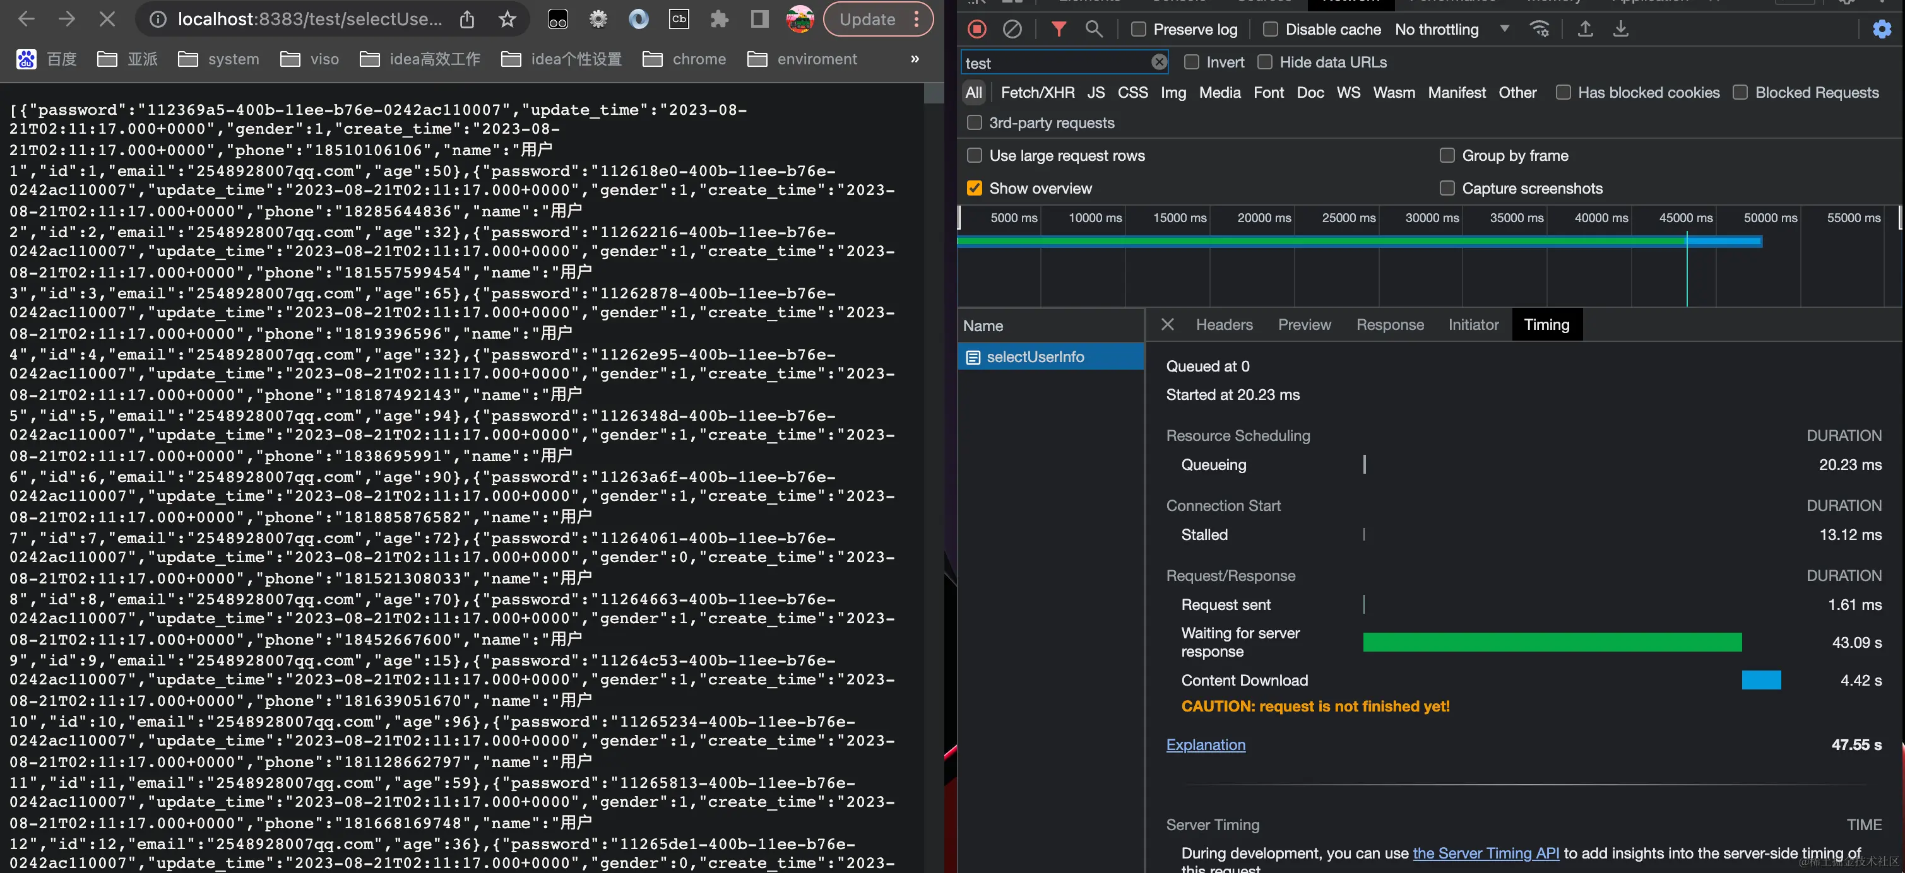Image resolution: width=1905 pixels, height=873 pixels.
Task: Click the Explanation link
Action: click(1206, 744)
